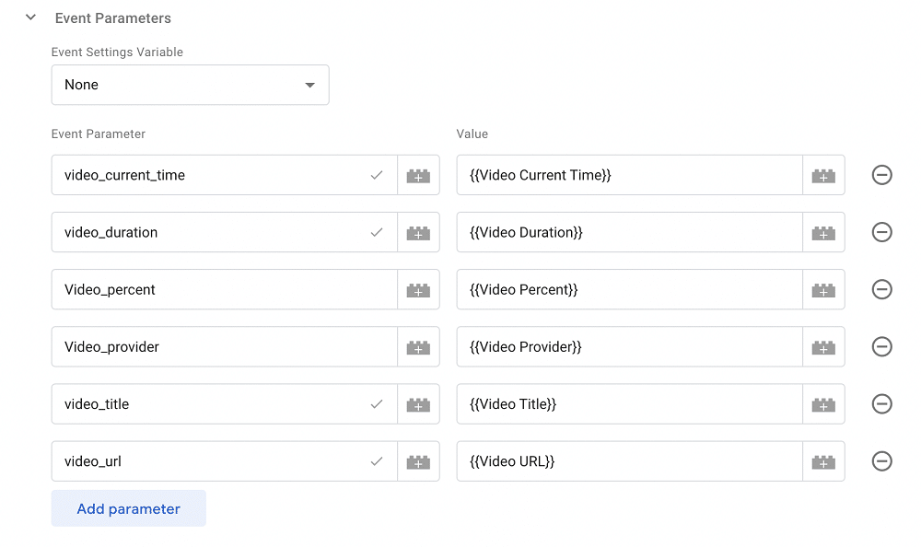Insert variable into Video_percent parameter name
The width and height of the screenshot is (921, 547).
click(x=418, y=290)
